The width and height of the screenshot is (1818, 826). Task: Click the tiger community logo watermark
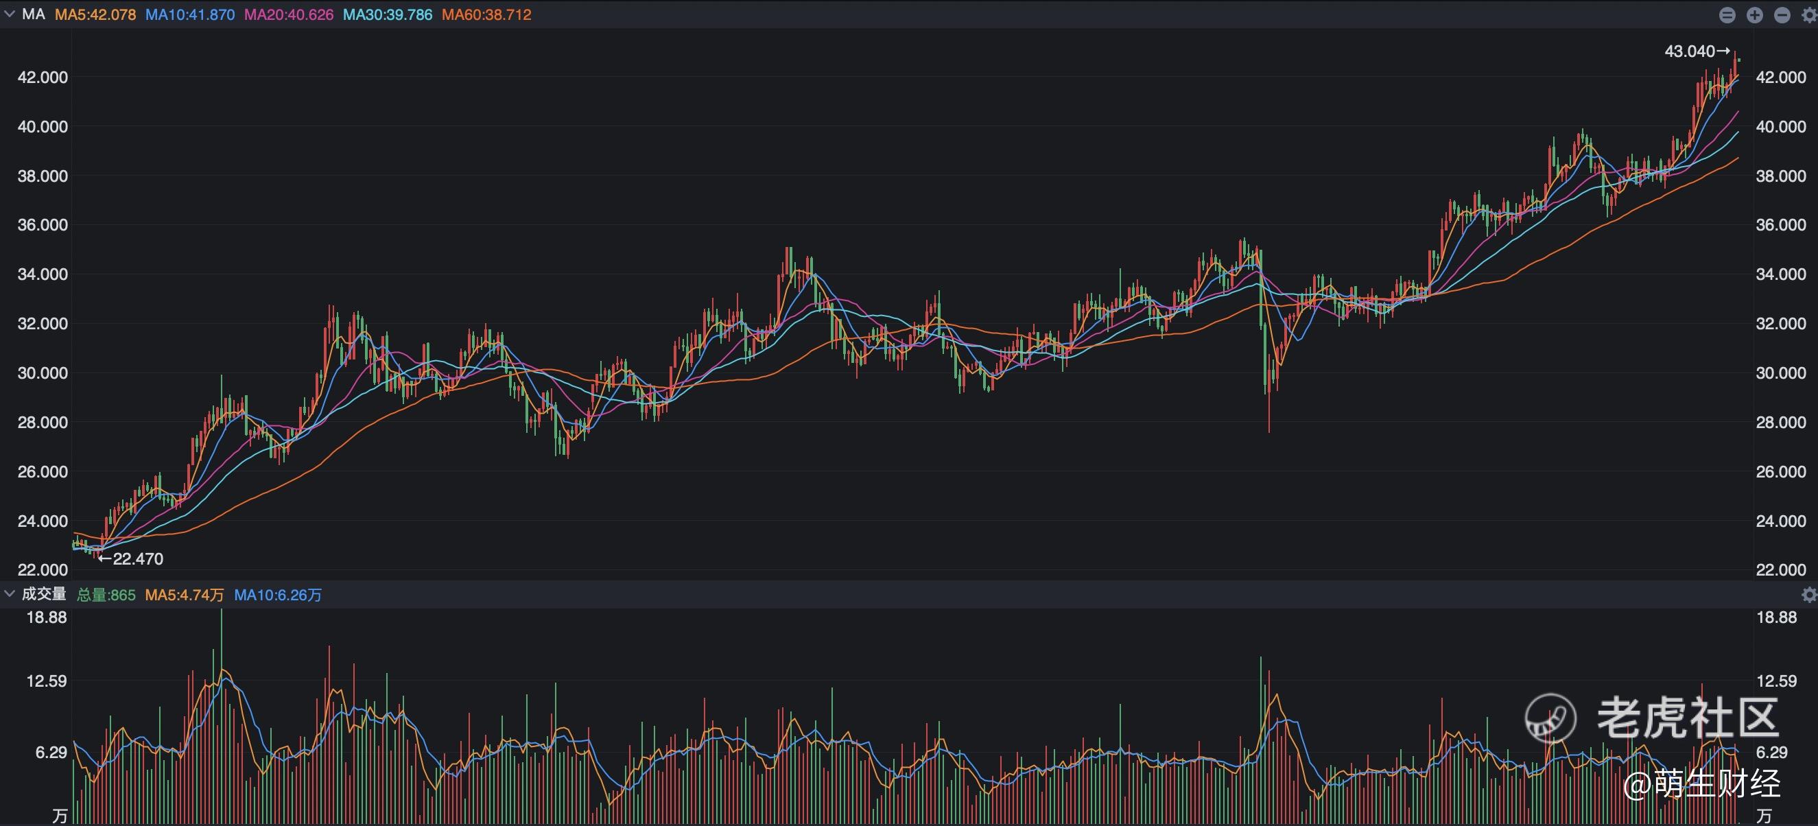point(1550,718)
